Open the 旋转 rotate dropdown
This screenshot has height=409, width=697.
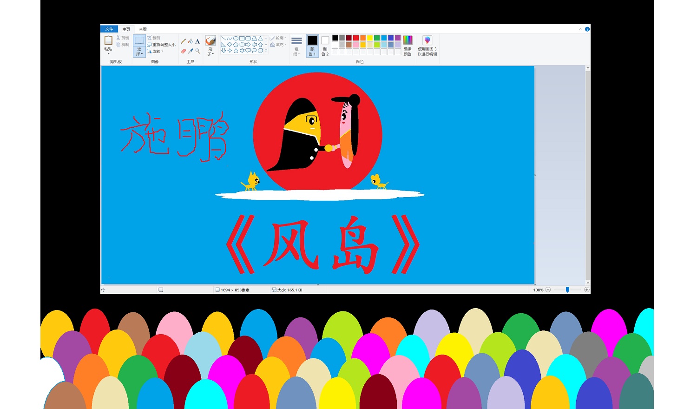point(155,51)
